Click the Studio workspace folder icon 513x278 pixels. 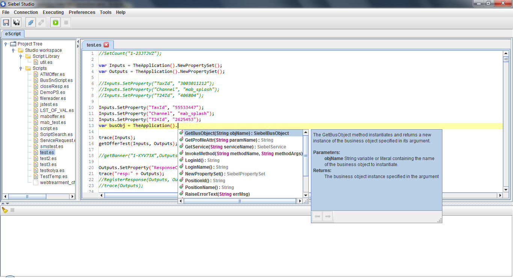(x=21, y=50)
